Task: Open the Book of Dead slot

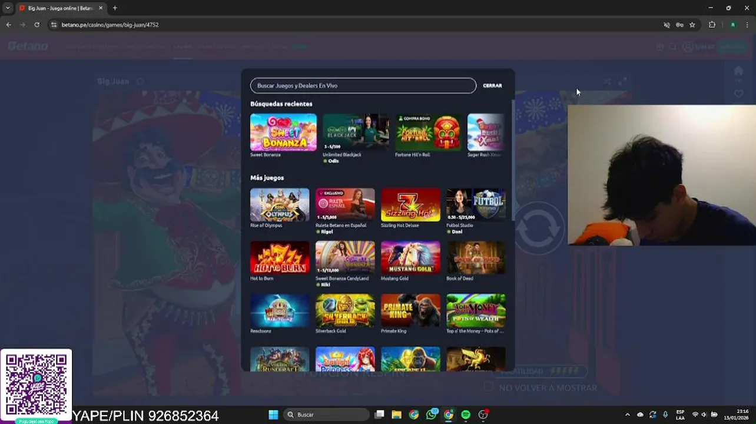Action: pyautogui.click(x=476, y=257)
